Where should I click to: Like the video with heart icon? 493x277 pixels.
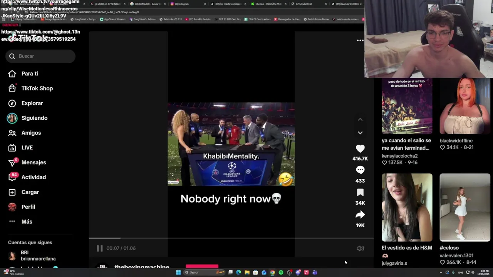click(x=360, y=149)
